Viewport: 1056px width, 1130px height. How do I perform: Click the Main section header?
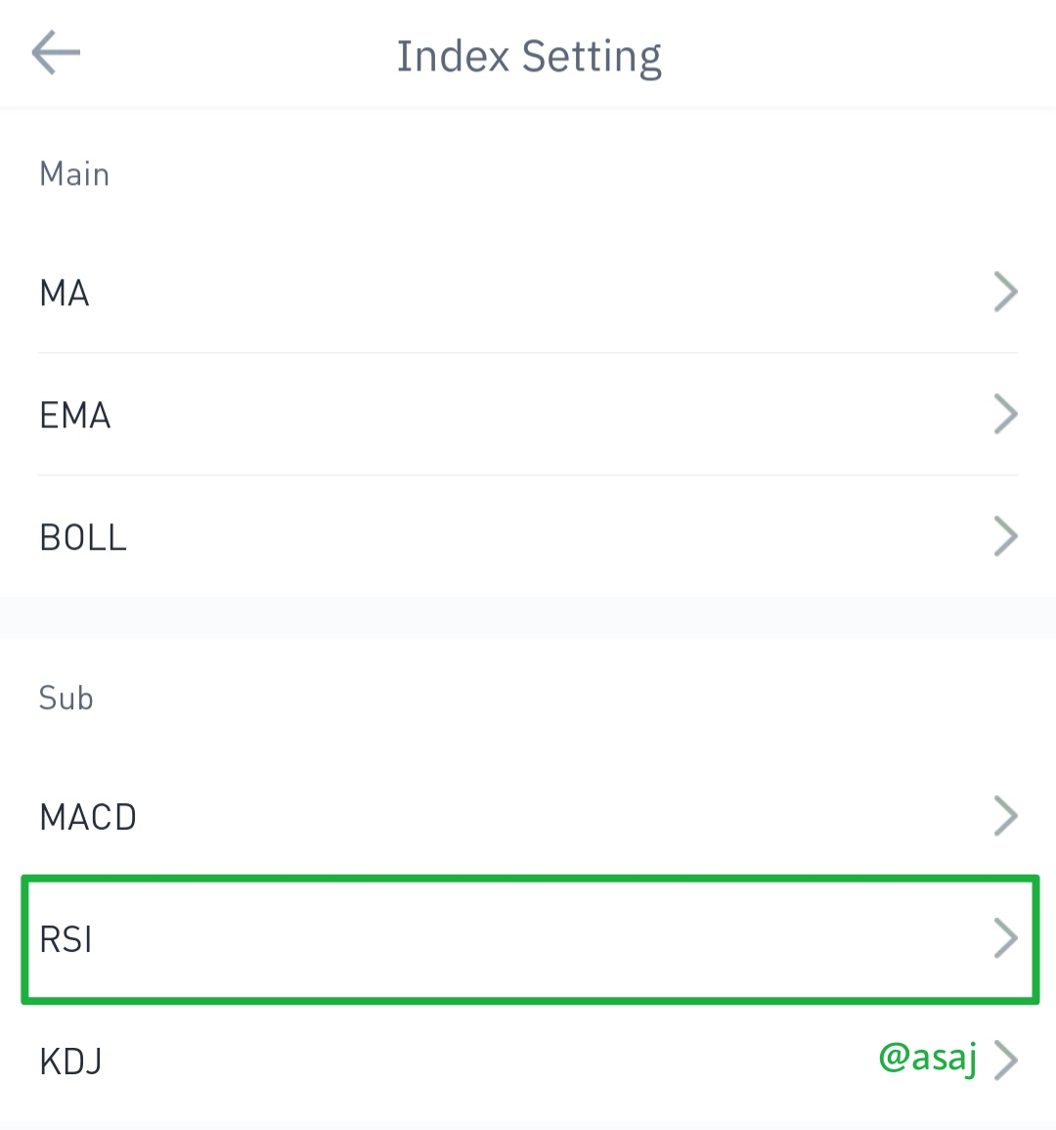click(74, 174)
